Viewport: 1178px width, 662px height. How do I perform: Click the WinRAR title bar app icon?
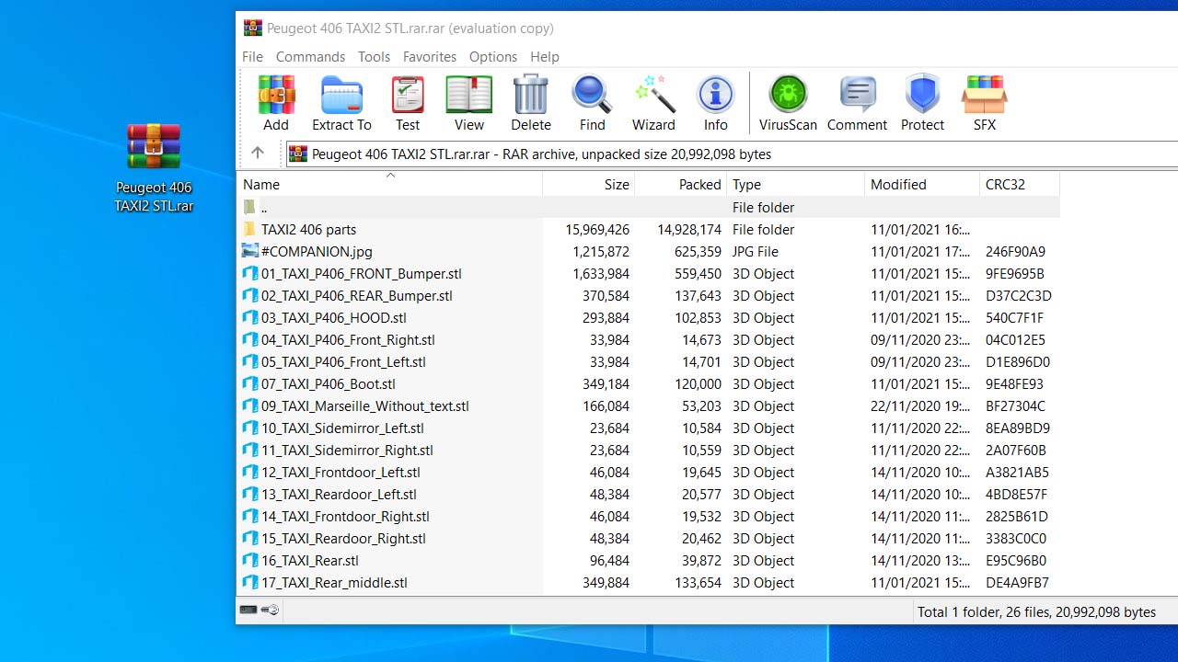252,28
